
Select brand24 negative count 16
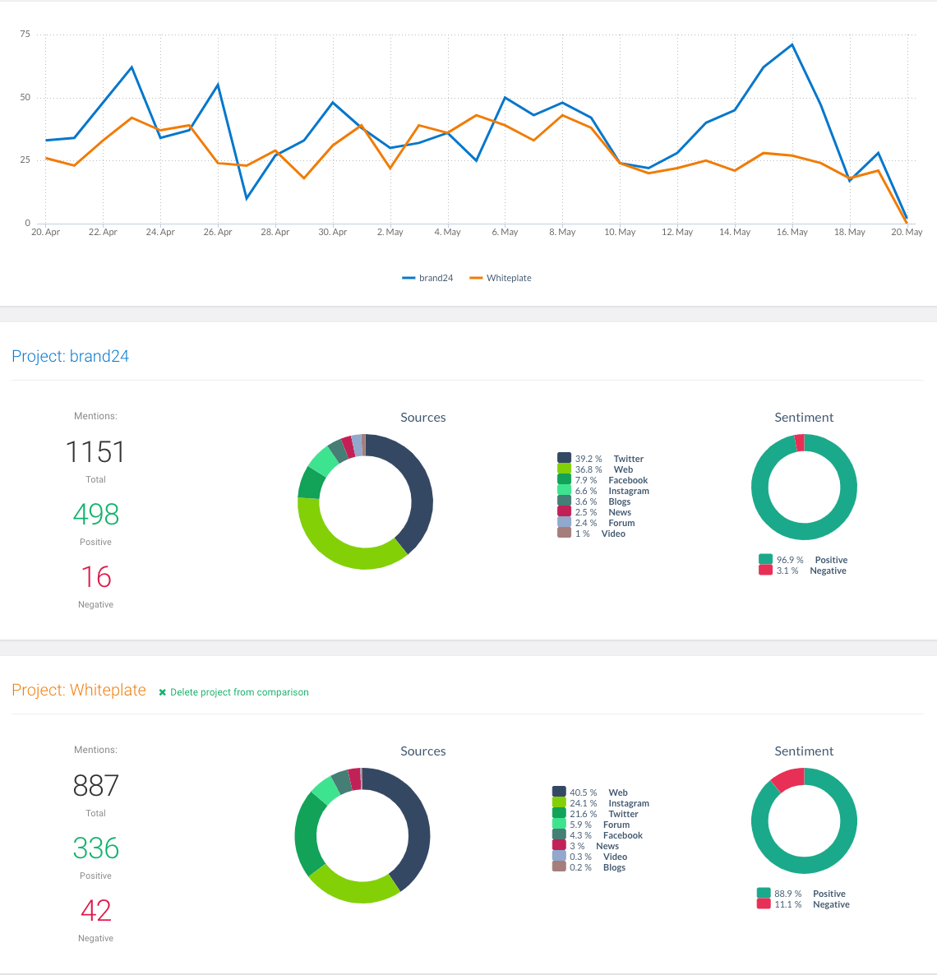[95, 577]
